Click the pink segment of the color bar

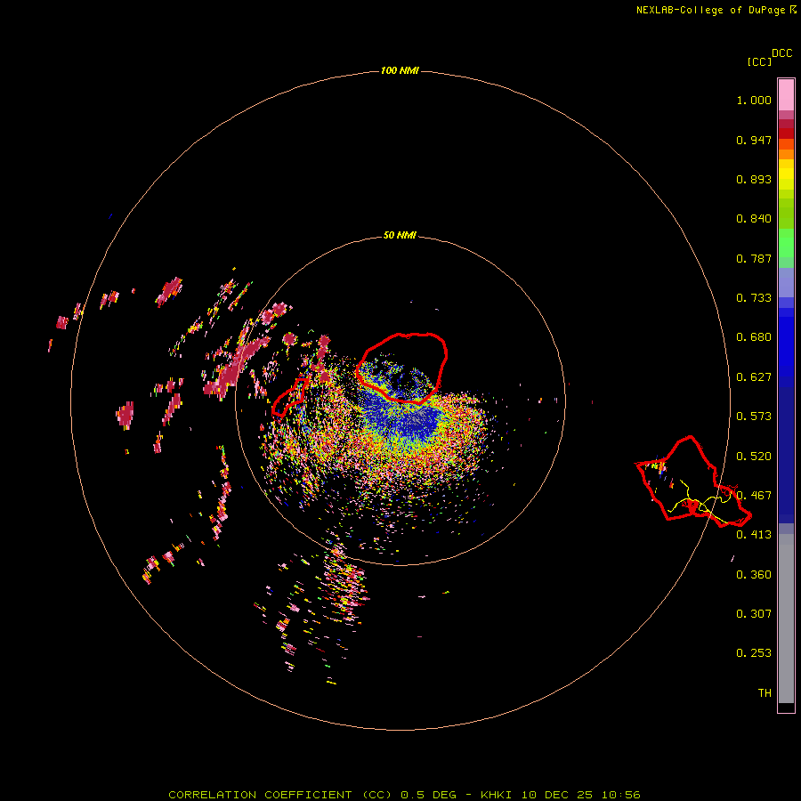coord(786,95)
